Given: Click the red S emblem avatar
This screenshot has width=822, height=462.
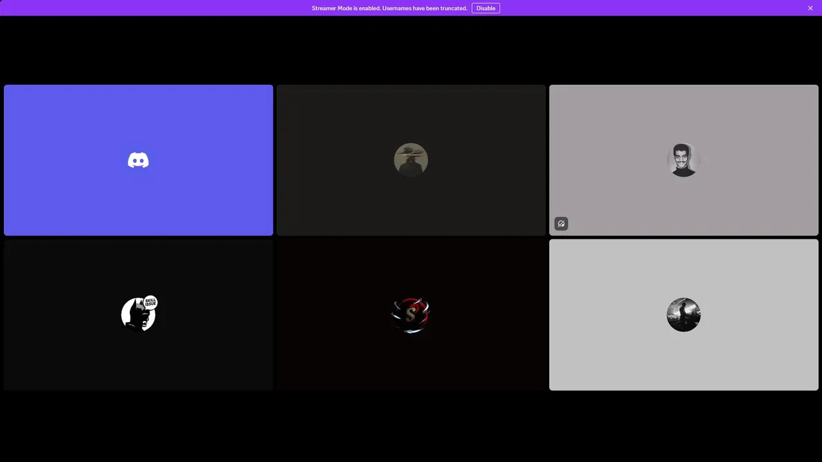Looking at the screenshot, I should (411, 314).
